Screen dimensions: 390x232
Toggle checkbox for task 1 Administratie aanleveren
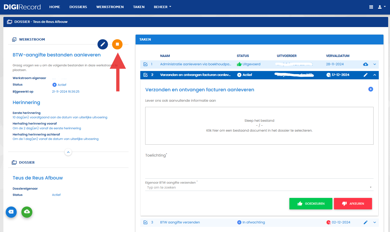coord(145,64)
